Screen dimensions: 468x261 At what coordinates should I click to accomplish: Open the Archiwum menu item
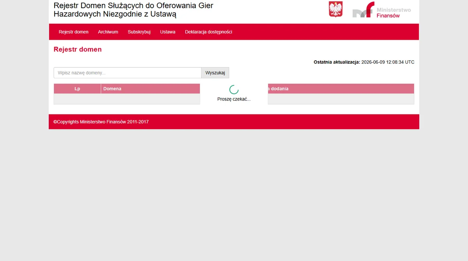108,32
